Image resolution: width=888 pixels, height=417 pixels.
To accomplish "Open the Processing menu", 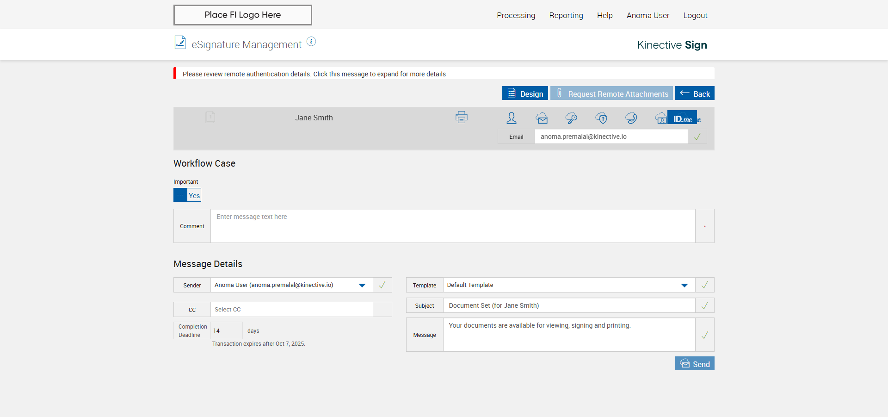I will [516, 15].
